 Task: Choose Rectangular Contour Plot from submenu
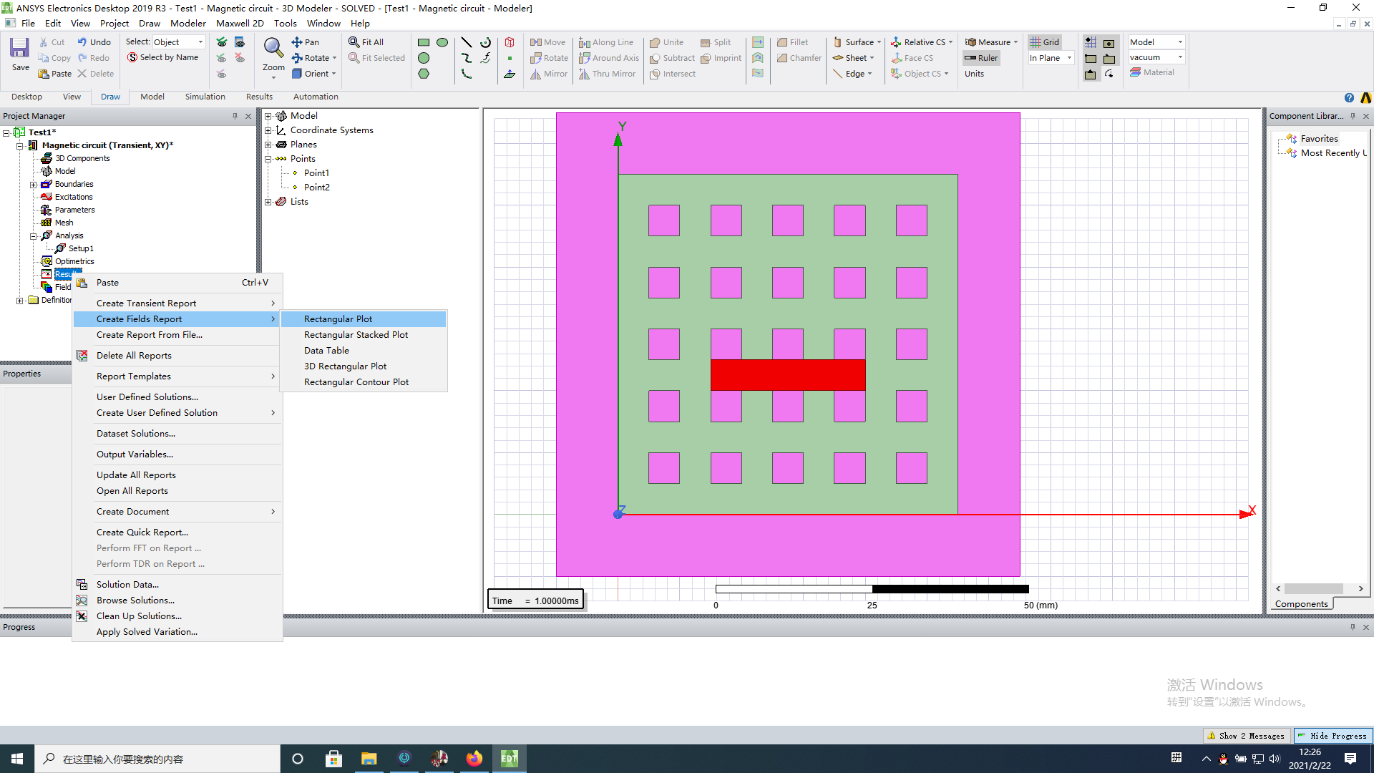tap(356, 381)
